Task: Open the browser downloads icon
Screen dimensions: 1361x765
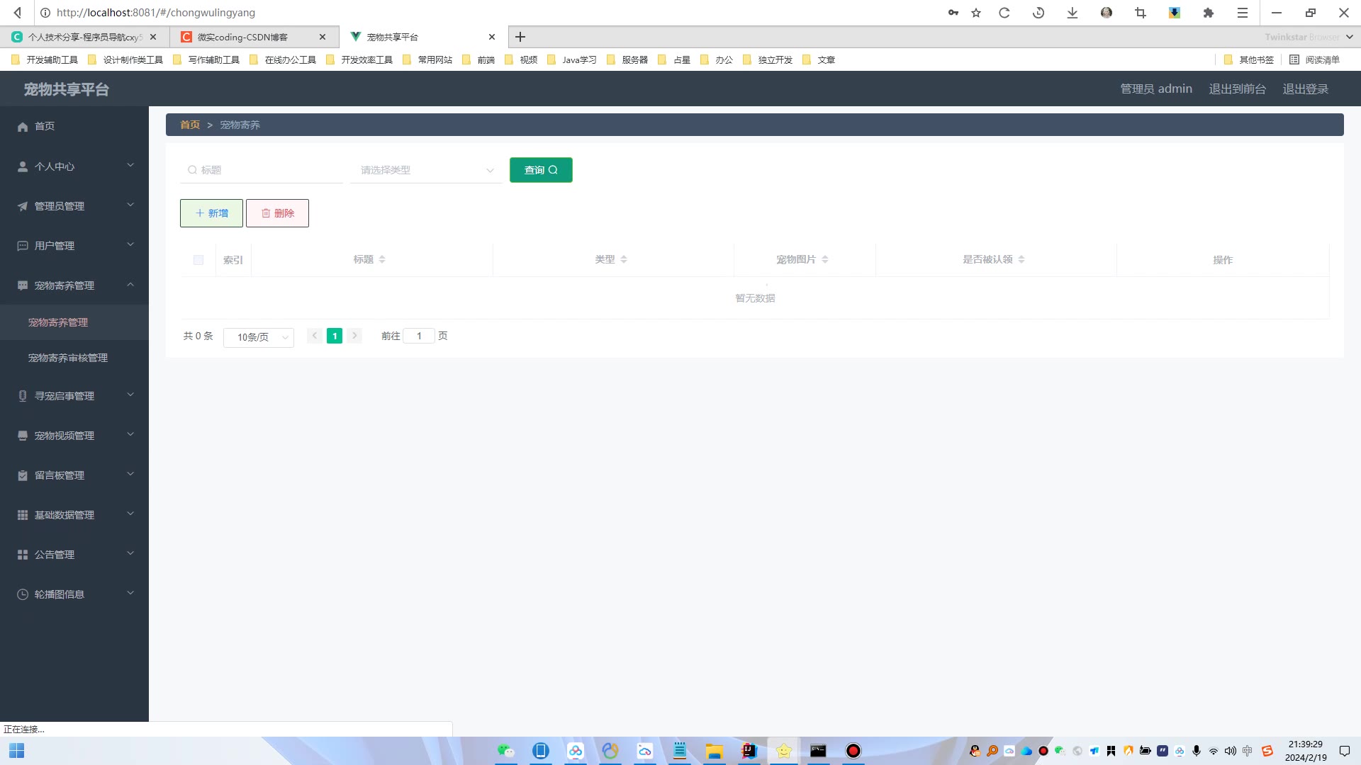Action: click(x=1072, y=13)
